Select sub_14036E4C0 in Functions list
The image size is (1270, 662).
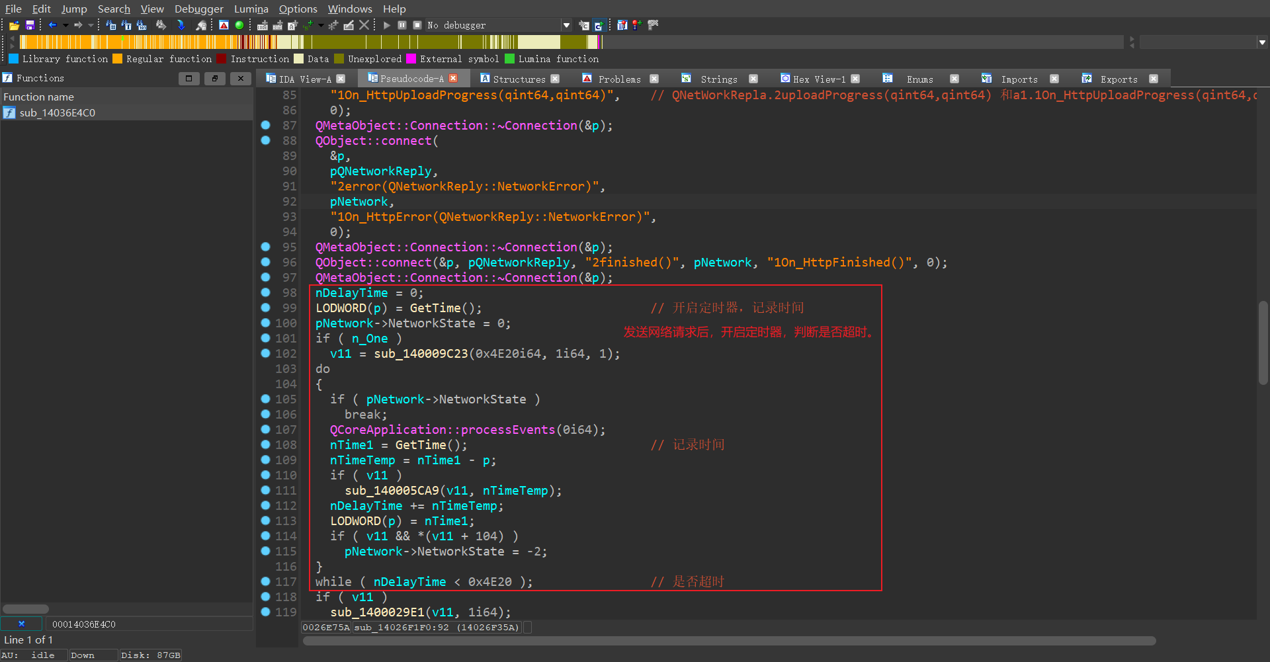(x=57, y=112)
